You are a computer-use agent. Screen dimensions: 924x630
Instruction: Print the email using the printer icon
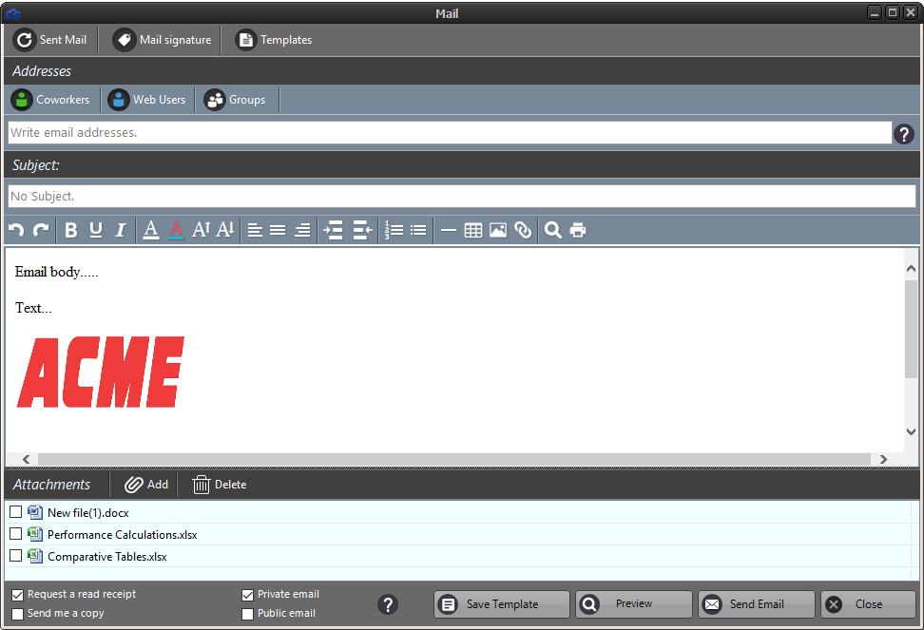pos(578,230)
